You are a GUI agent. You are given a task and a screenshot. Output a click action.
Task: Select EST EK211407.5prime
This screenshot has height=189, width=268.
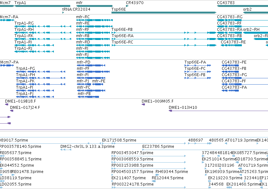[112, 181]
